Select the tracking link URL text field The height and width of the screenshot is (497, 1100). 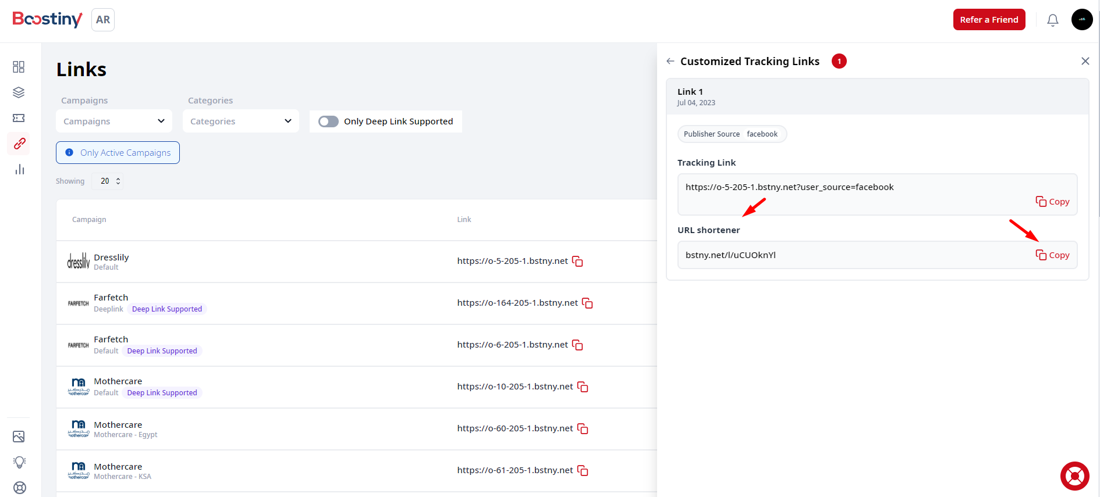(x=877, y=194)
